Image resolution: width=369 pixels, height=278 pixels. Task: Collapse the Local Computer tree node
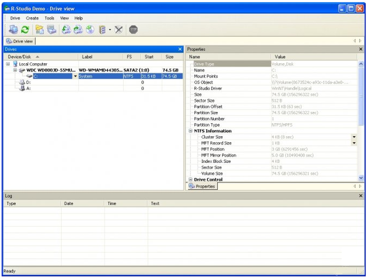point(8,64)
